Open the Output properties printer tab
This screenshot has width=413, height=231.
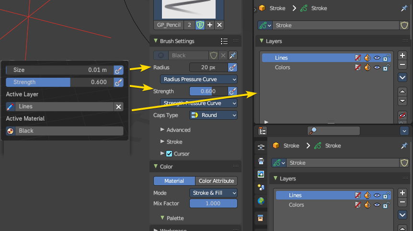(261, 161)
